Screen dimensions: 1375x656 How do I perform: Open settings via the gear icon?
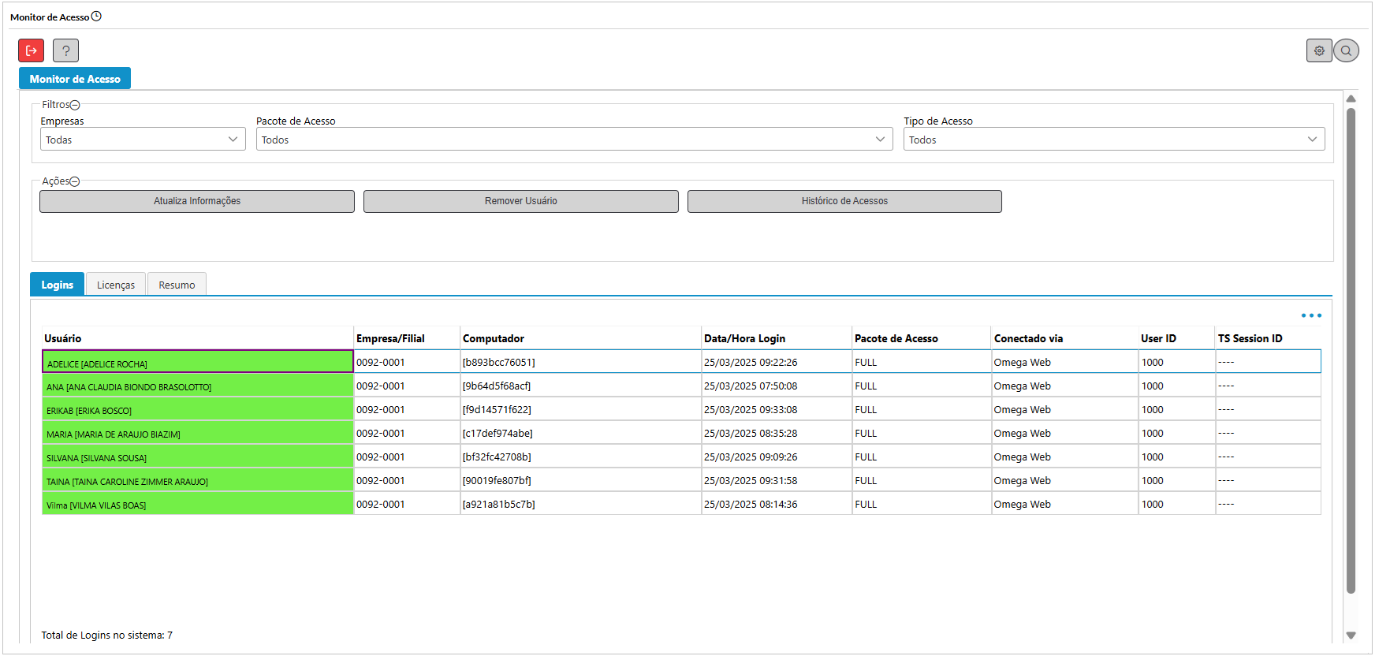pos(1318,50)
